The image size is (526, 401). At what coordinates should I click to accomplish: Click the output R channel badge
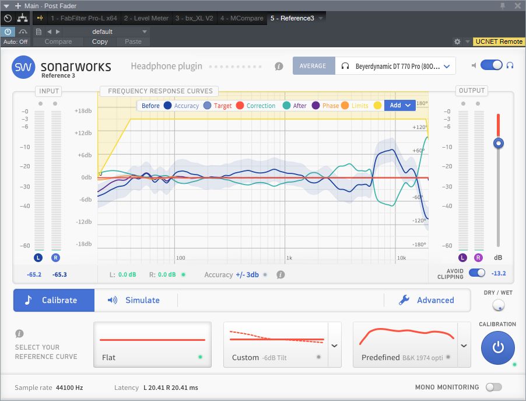[x=478, y=257]
